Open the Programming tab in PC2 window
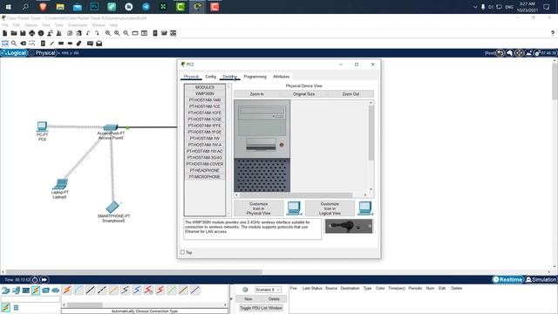Screen dimensions: 558x314 click(255, 77)
